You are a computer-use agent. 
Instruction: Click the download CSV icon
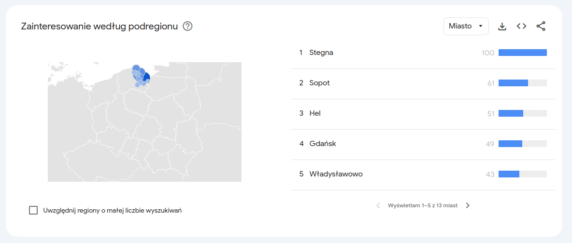click(x=502, y=26)
